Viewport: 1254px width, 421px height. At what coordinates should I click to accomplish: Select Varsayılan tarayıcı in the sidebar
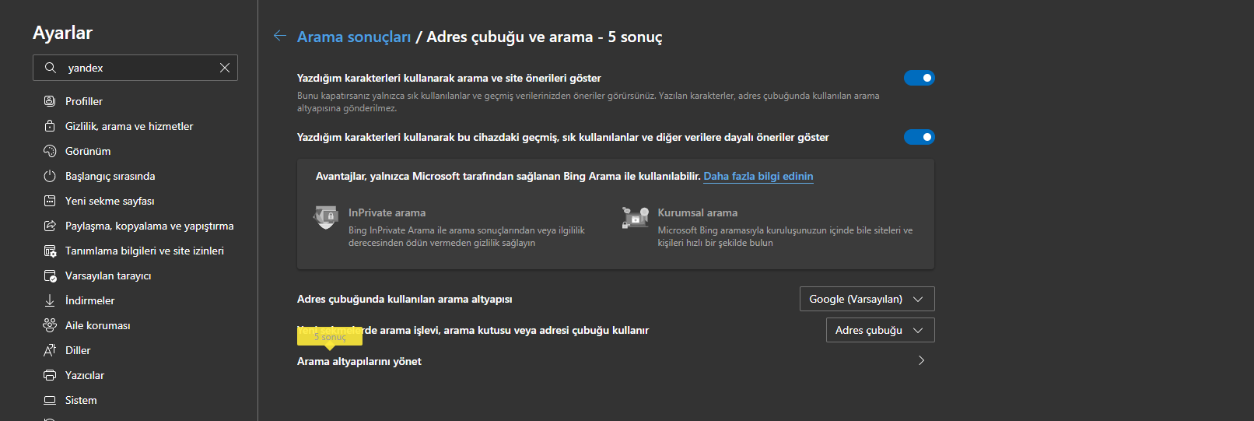coord(108,275)
